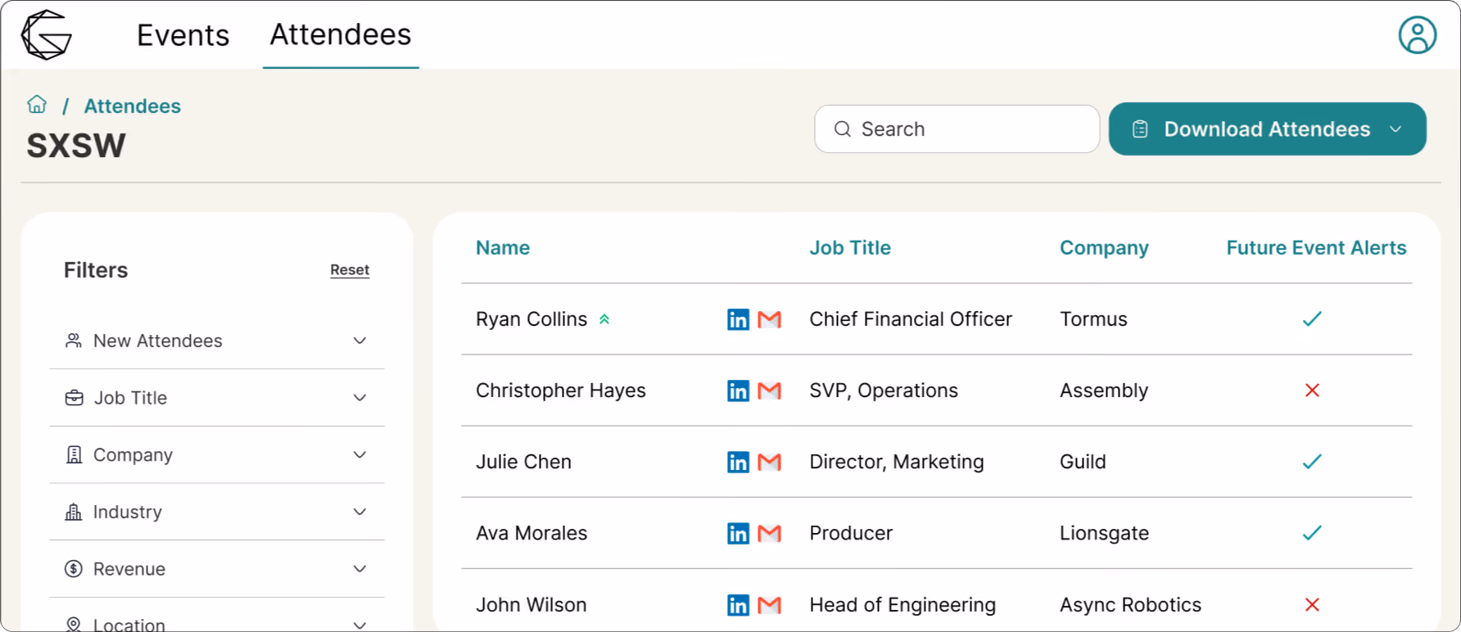
Task: Click the green arrows badge by Ryan Collins
Action: [604, 319]
